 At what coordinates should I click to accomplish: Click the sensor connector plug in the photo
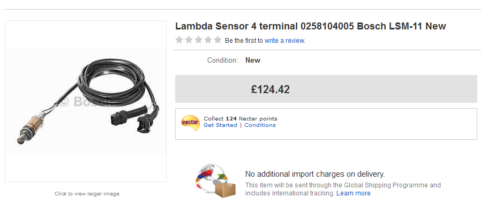click(129, 115)
